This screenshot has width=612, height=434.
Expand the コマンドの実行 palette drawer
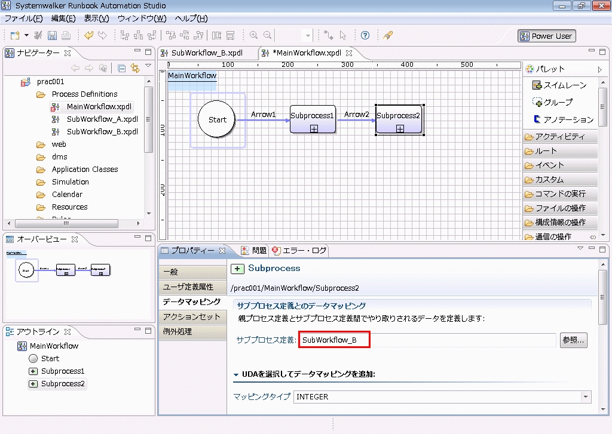[x=560, y=194]
